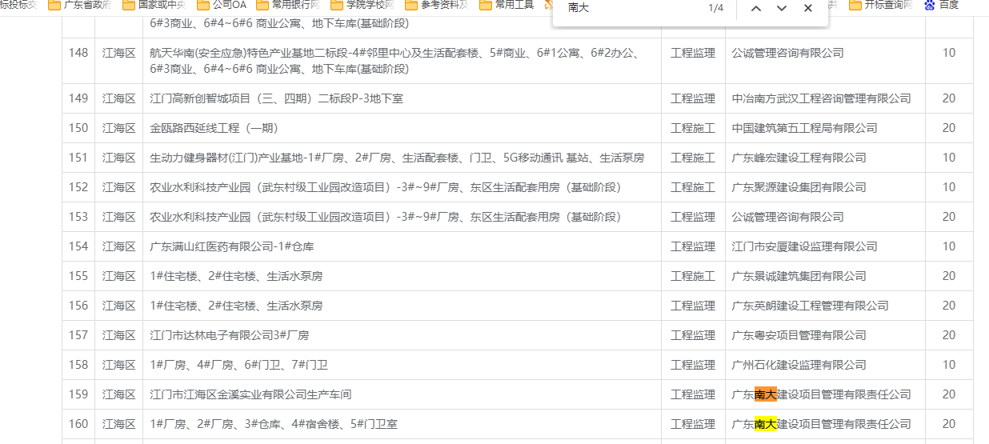Click 江门市达林电子有限公司3#厂房 cell
The height and width of the screenshot is (444, 989).
229,335
